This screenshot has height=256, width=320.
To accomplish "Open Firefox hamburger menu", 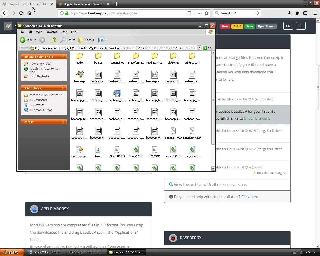I will coord(315,13).
